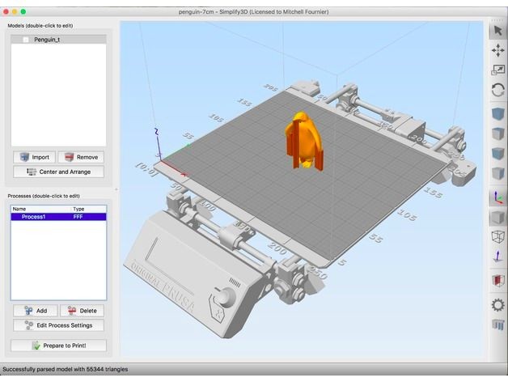This screenshot has width=508, height=382.
Task: Click Prepare to Print!
Action: pos(58,346)
